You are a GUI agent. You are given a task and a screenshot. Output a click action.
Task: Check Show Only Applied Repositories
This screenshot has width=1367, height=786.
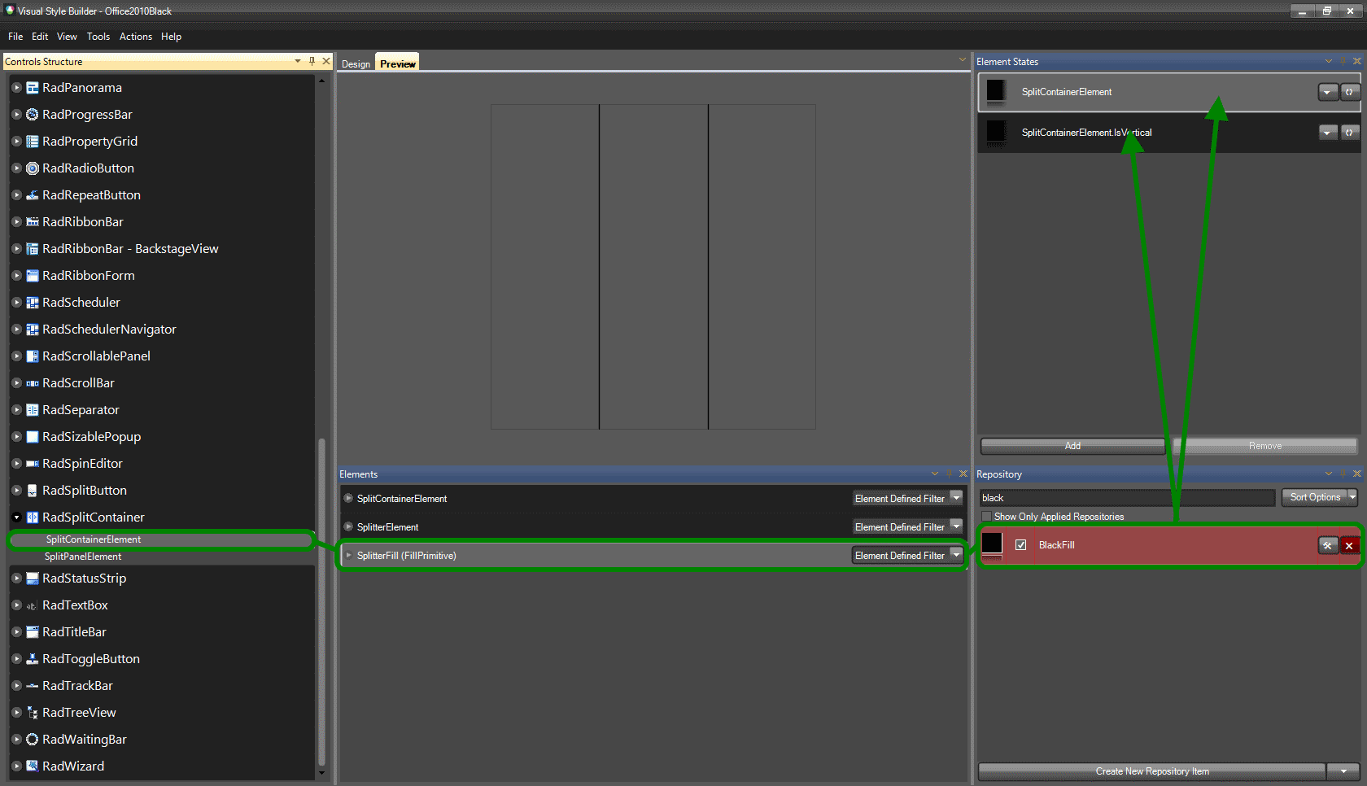click(x=987, y=517)
